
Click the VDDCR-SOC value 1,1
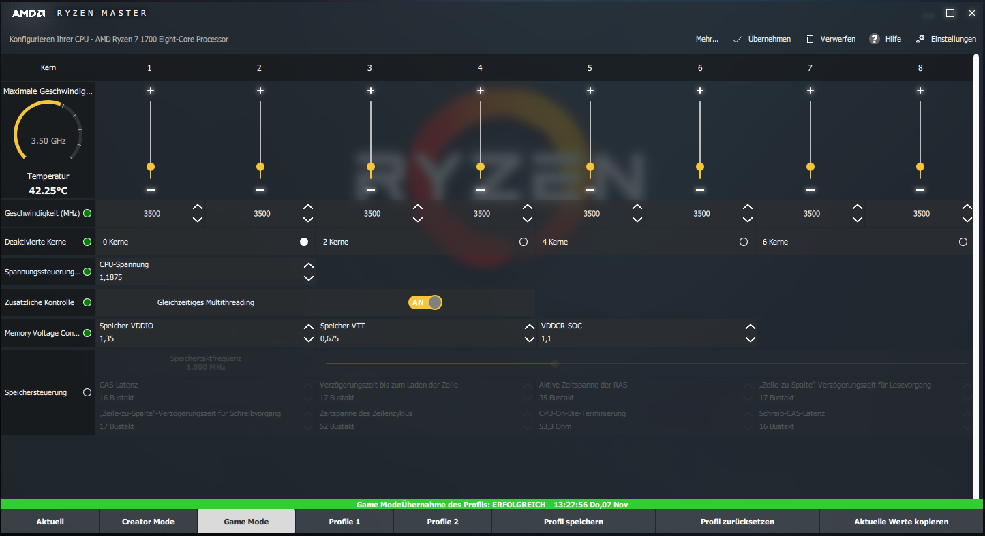tap(546, 338)
